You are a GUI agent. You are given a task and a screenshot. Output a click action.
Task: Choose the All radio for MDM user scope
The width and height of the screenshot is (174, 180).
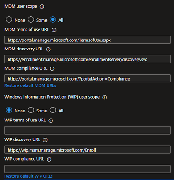(53, 19)
